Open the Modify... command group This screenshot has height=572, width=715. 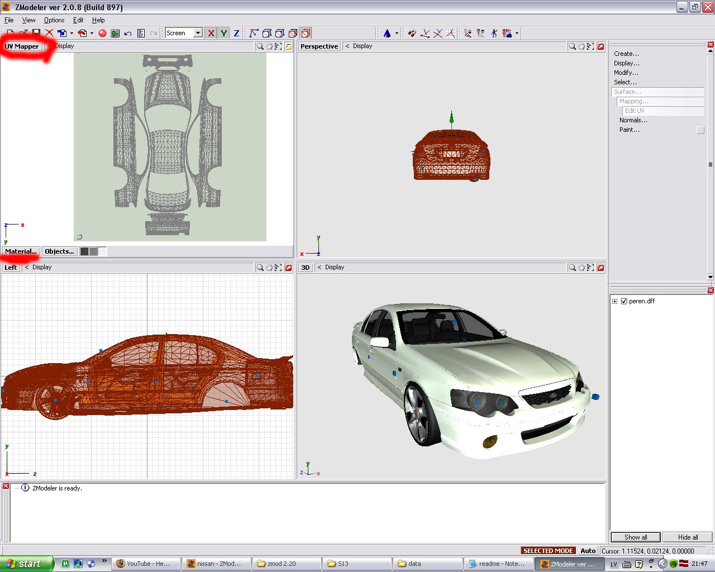point(626,73)
